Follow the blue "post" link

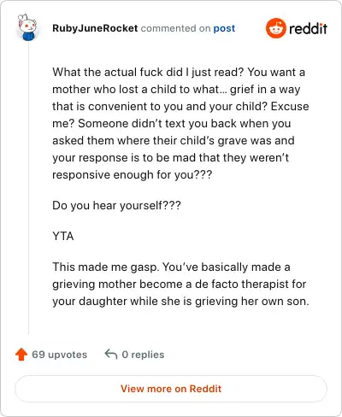(x=224, y=28)
